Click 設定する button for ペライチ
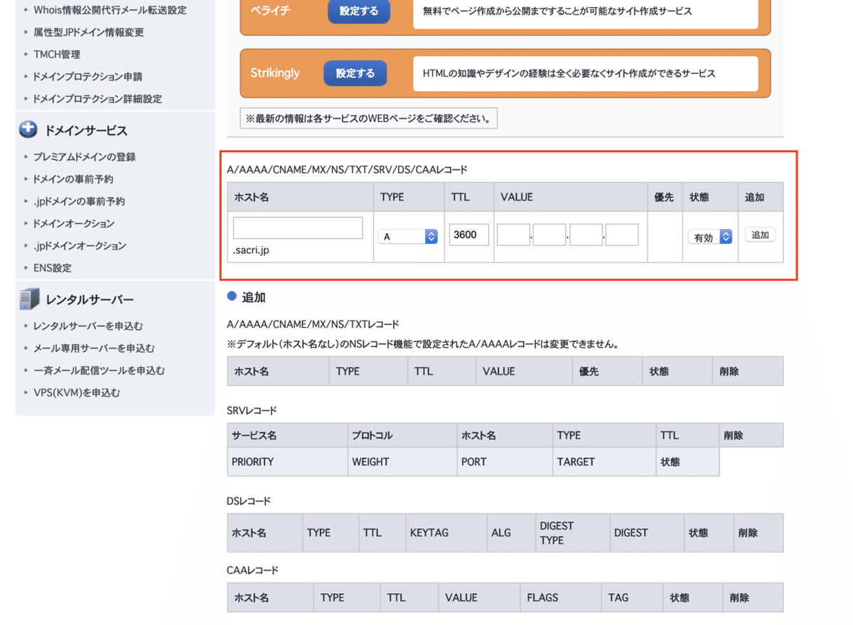Viewport: 853px width, 625px height. point(358,11)
